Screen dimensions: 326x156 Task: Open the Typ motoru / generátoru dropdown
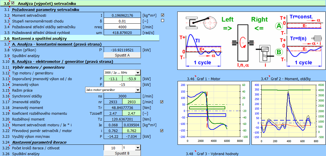click(137, 73)
